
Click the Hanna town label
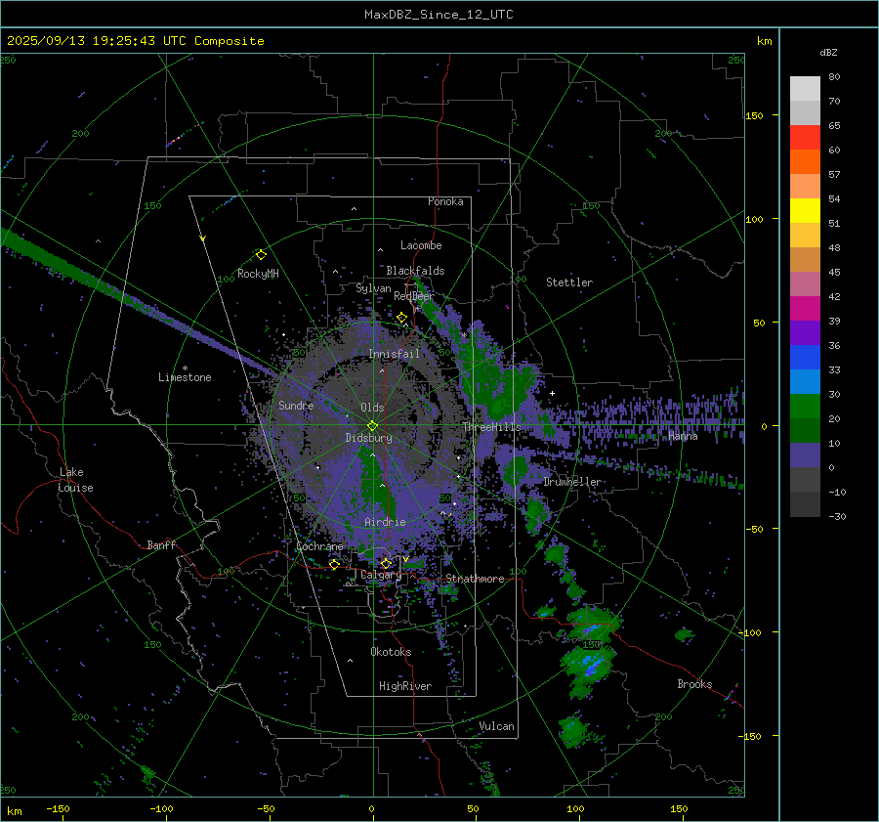(683, 436)
